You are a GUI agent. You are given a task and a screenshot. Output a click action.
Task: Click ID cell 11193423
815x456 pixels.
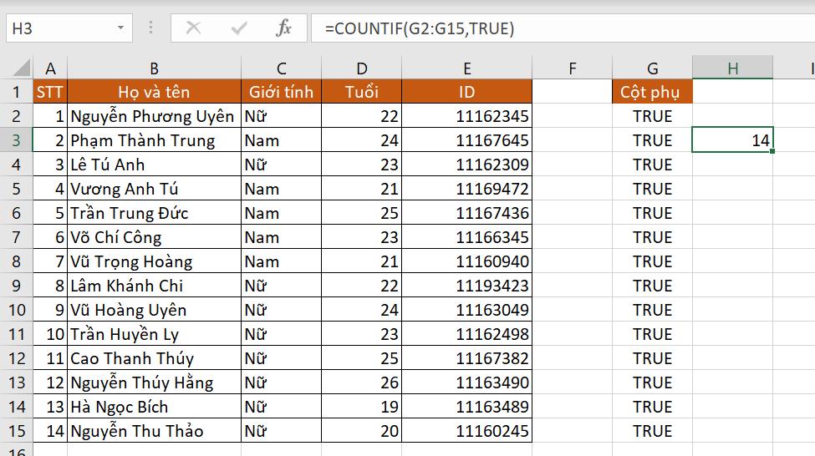click(466, 286)
